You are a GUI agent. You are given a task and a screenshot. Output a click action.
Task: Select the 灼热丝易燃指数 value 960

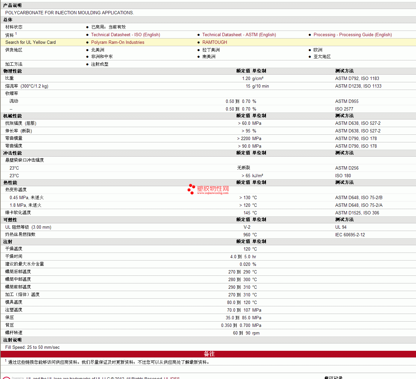click(x=247, y=235)
